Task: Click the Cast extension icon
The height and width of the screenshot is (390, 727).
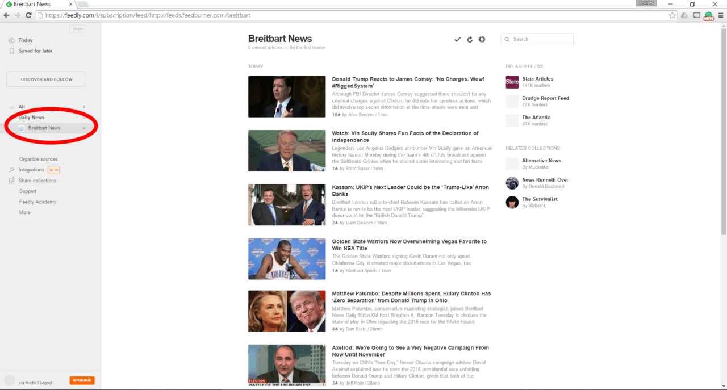Action: pos(696,15)
